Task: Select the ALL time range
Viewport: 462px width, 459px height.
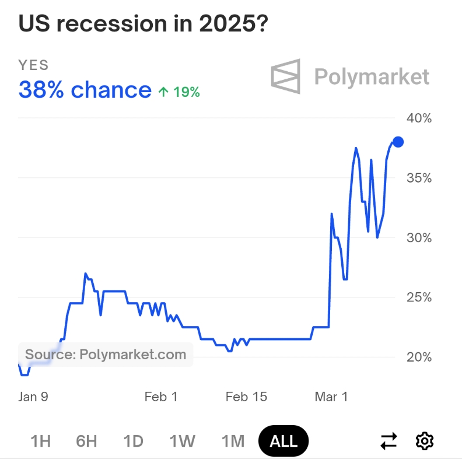Action: pos(283,441)
